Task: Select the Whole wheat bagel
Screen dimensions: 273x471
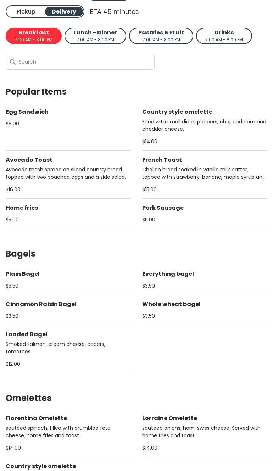Action: (172, 304)
